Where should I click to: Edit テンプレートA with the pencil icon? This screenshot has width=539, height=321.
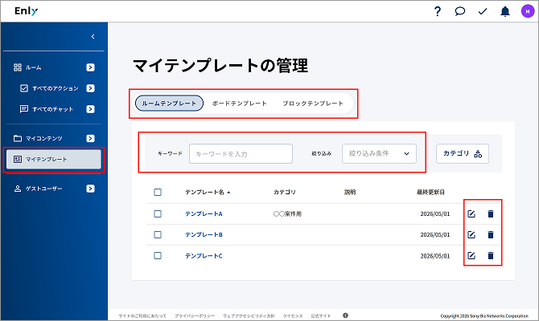coord(471,214)
